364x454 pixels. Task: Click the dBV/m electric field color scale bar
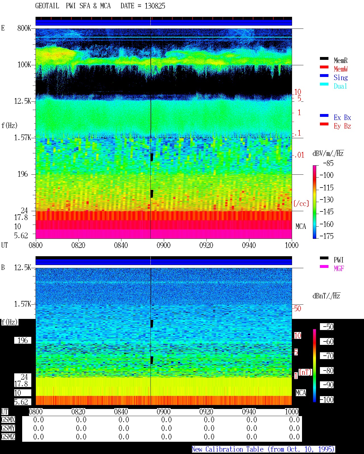click(315, 202)
